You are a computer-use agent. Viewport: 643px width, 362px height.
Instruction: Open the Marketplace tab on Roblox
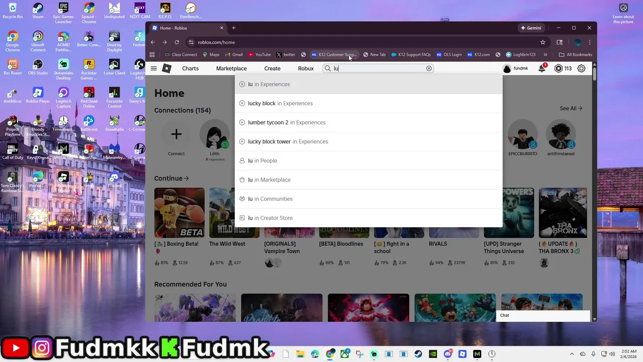[x=232, y=68]
